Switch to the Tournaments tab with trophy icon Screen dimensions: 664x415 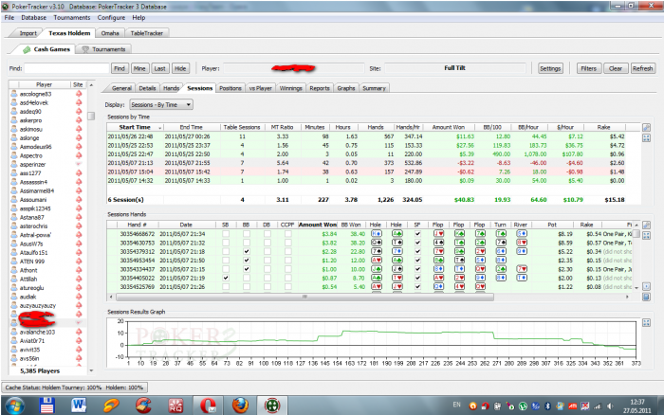(105, 48)
